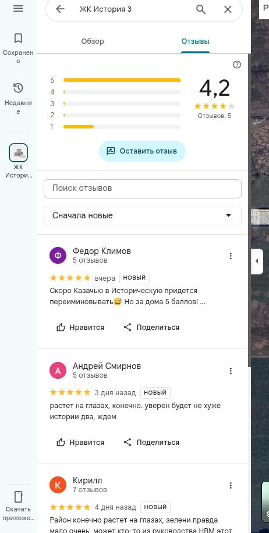Open the Сначала новые sort dropdown
The image size is (269, 533).
[143, 216]
